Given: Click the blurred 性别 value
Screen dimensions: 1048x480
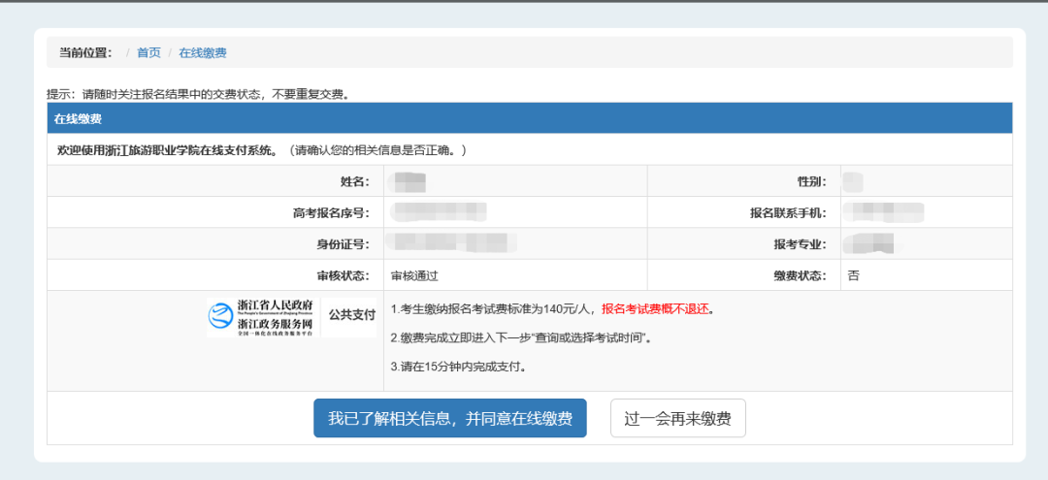Looking at the screenshot, I should tap(853, 181).
